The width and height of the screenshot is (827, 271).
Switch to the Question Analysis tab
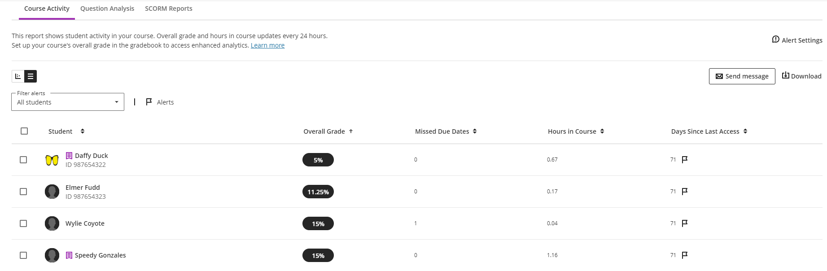tap(107, 8)
